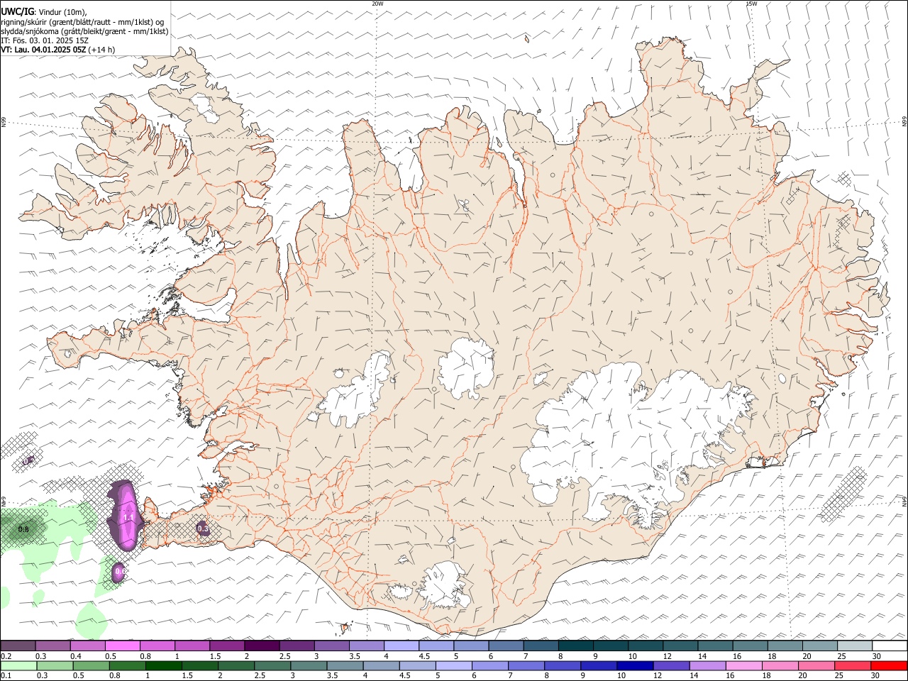
Task: Click the '0.3' value over Reykjanes peninsula
Action: [x=203, y=528]
